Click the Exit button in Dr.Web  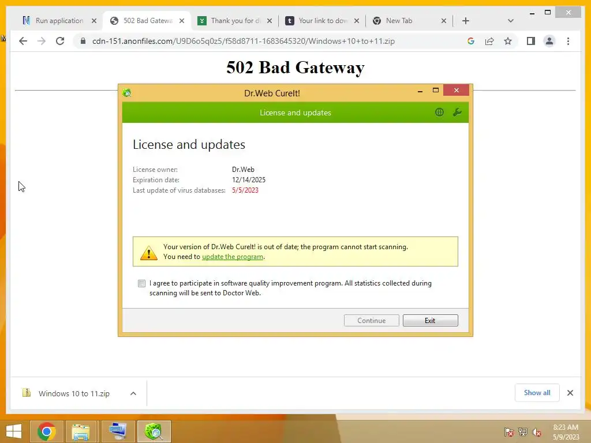click(x=430, y=321)
